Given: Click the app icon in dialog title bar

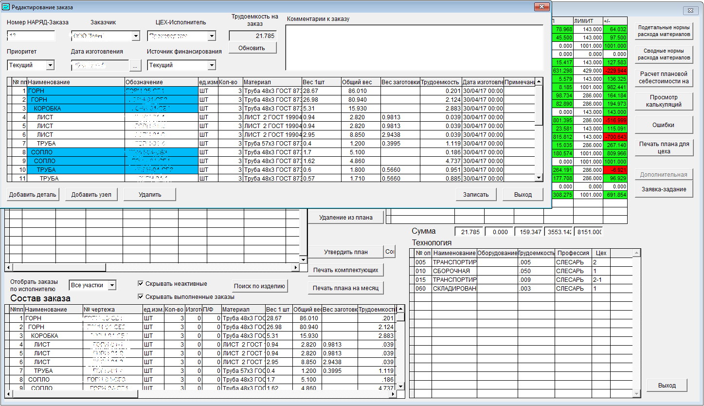Looking at the screenshot, I should point(6,6).
